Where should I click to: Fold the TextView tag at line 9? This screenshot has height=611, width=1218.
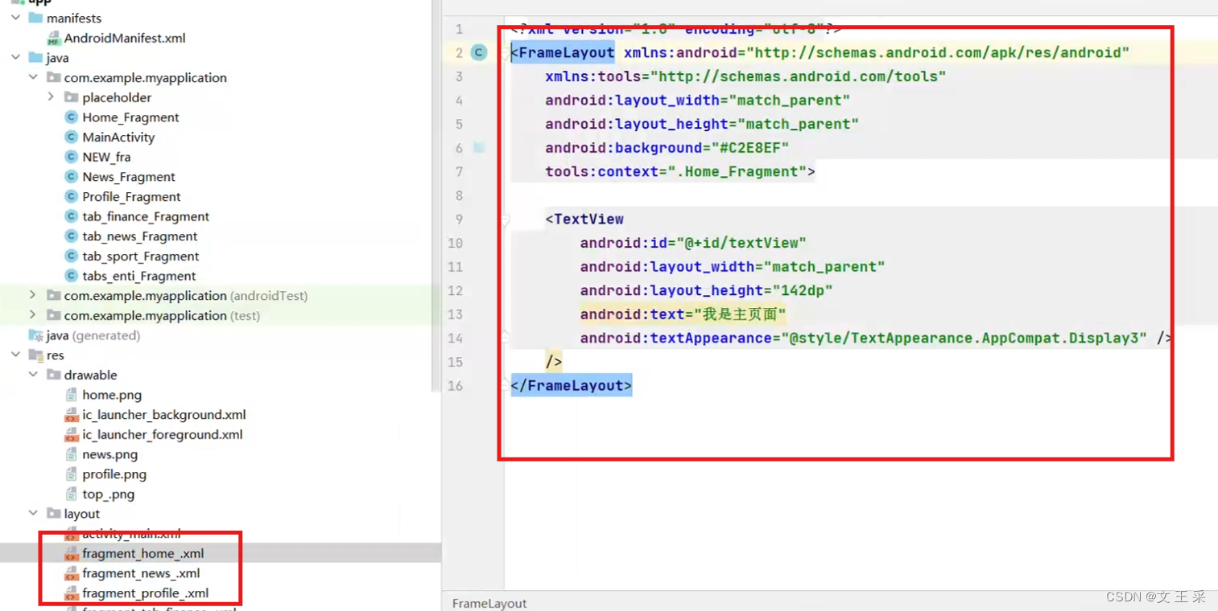(x=505, y=219)
